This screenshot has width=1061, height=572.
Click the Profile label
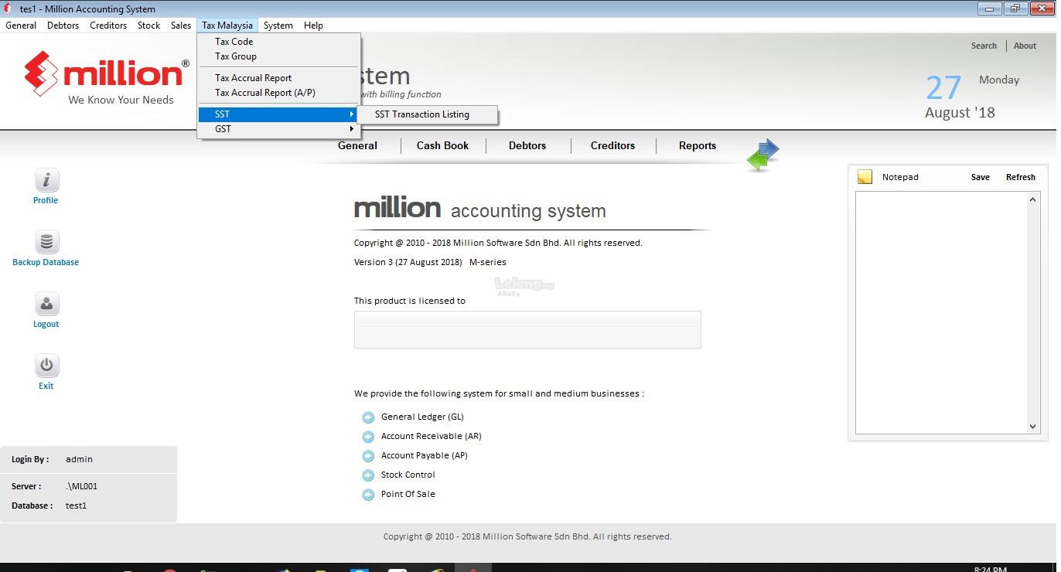click(46, 200)
